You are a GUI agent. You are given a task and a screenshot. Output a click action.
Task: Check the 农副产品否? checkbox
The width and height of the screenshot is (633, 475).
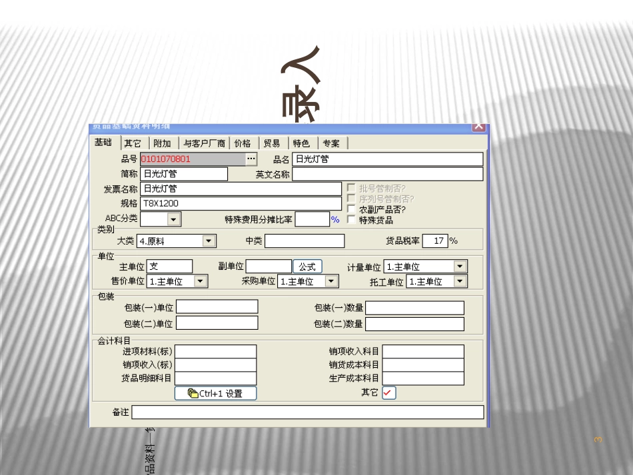[x=351, y=209]
